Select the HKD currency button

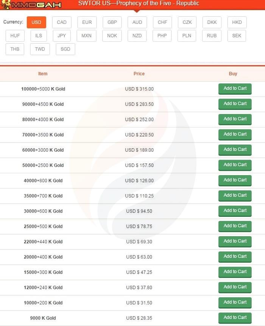click(x=237, y=22)
